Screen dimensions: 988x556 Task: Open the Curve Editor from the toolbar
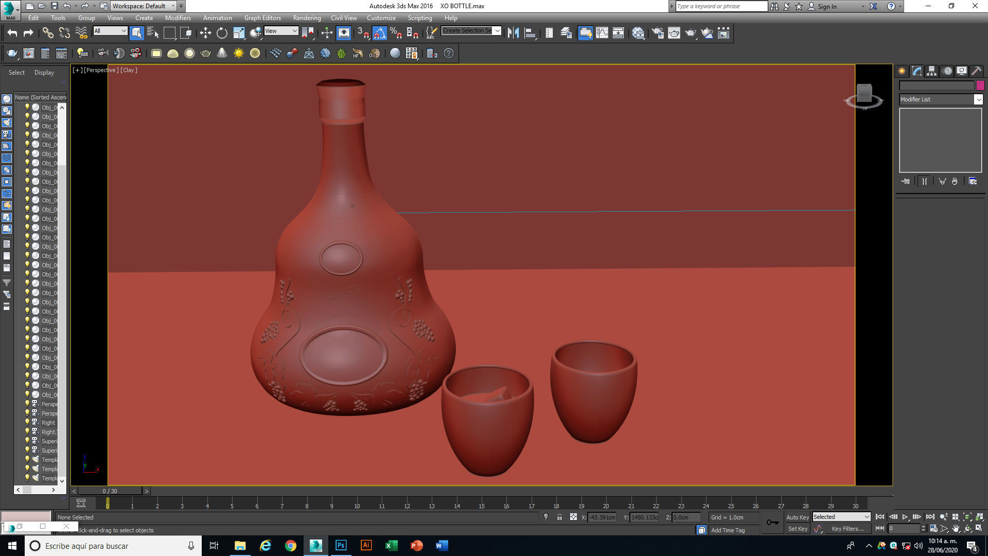coord(602,33)
